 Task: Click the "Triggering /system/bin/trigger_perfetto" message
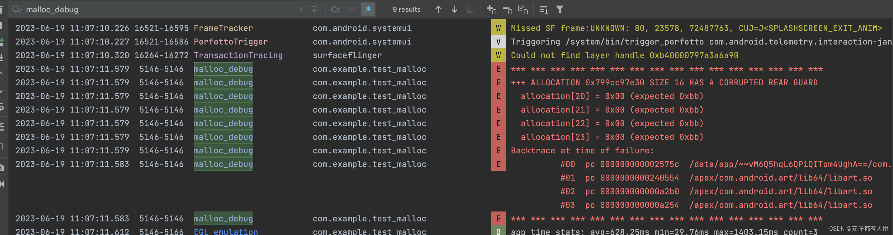[x=702, y=41]
